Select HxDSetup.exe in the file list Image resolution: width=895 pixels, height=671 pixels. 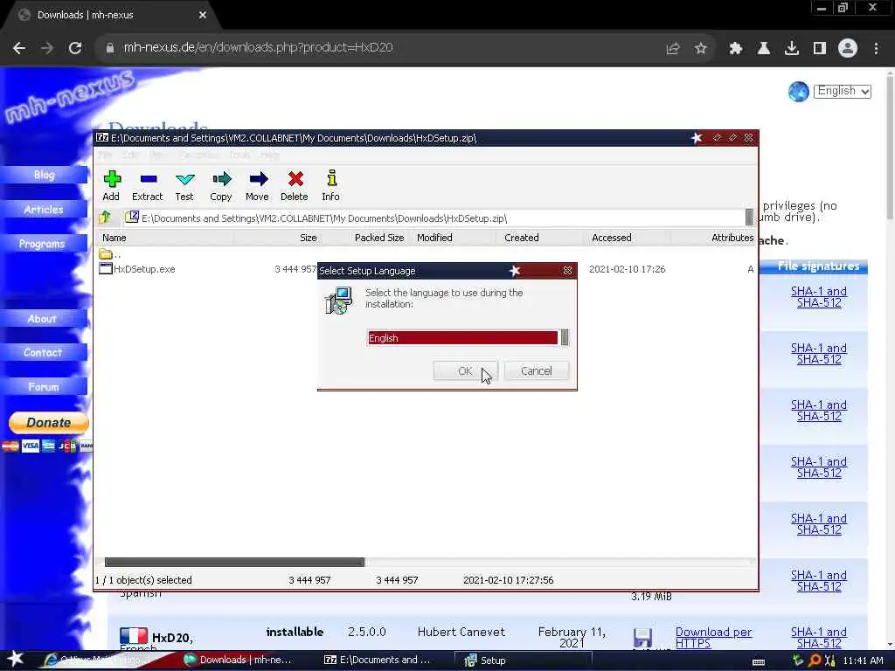[x=137, y=269]
